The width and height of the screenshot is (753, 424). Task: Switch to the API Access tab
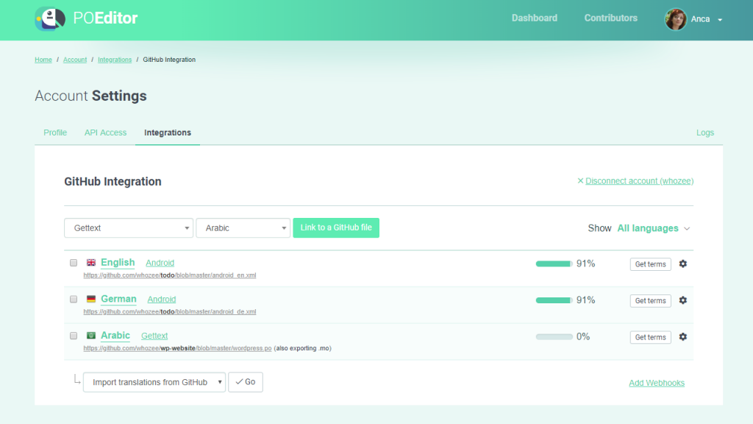click(105, 132)
